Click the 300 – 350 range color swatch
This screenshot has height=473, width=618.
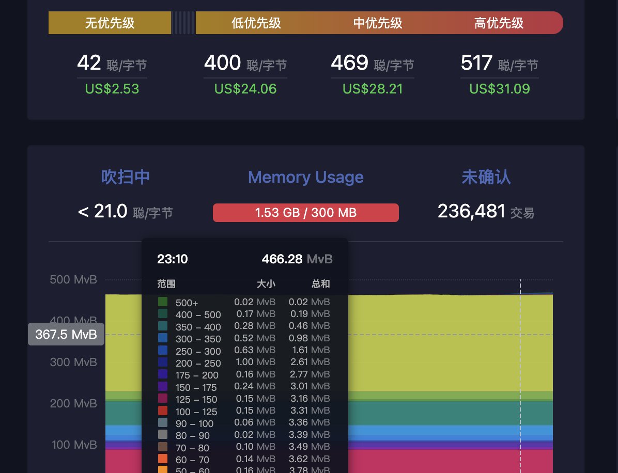pos(163,338)
